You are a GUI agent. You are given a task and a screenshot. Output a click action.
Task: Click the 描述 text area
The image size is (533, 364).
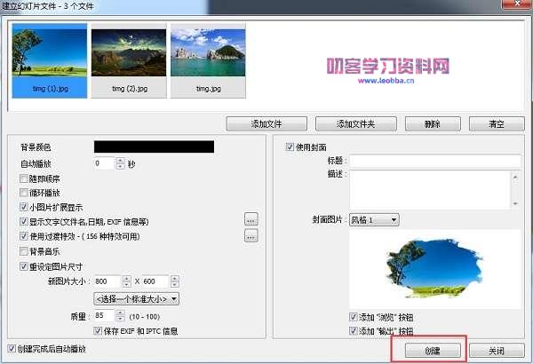point(430,189)
